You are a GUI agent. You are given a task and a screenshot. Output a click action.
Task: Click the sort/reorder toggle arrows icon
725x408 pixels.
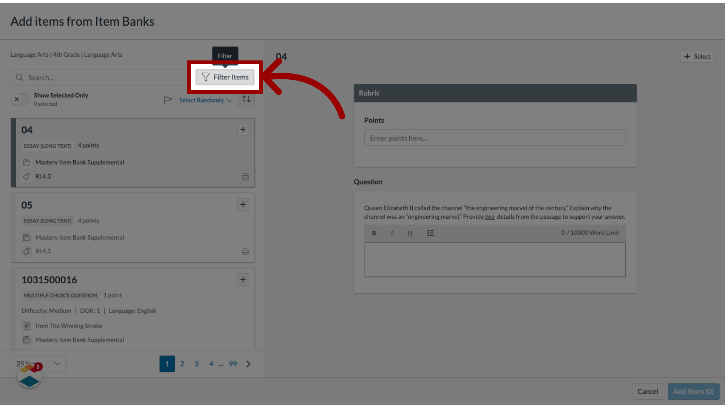pyautogui.click(x=245, y=100)
